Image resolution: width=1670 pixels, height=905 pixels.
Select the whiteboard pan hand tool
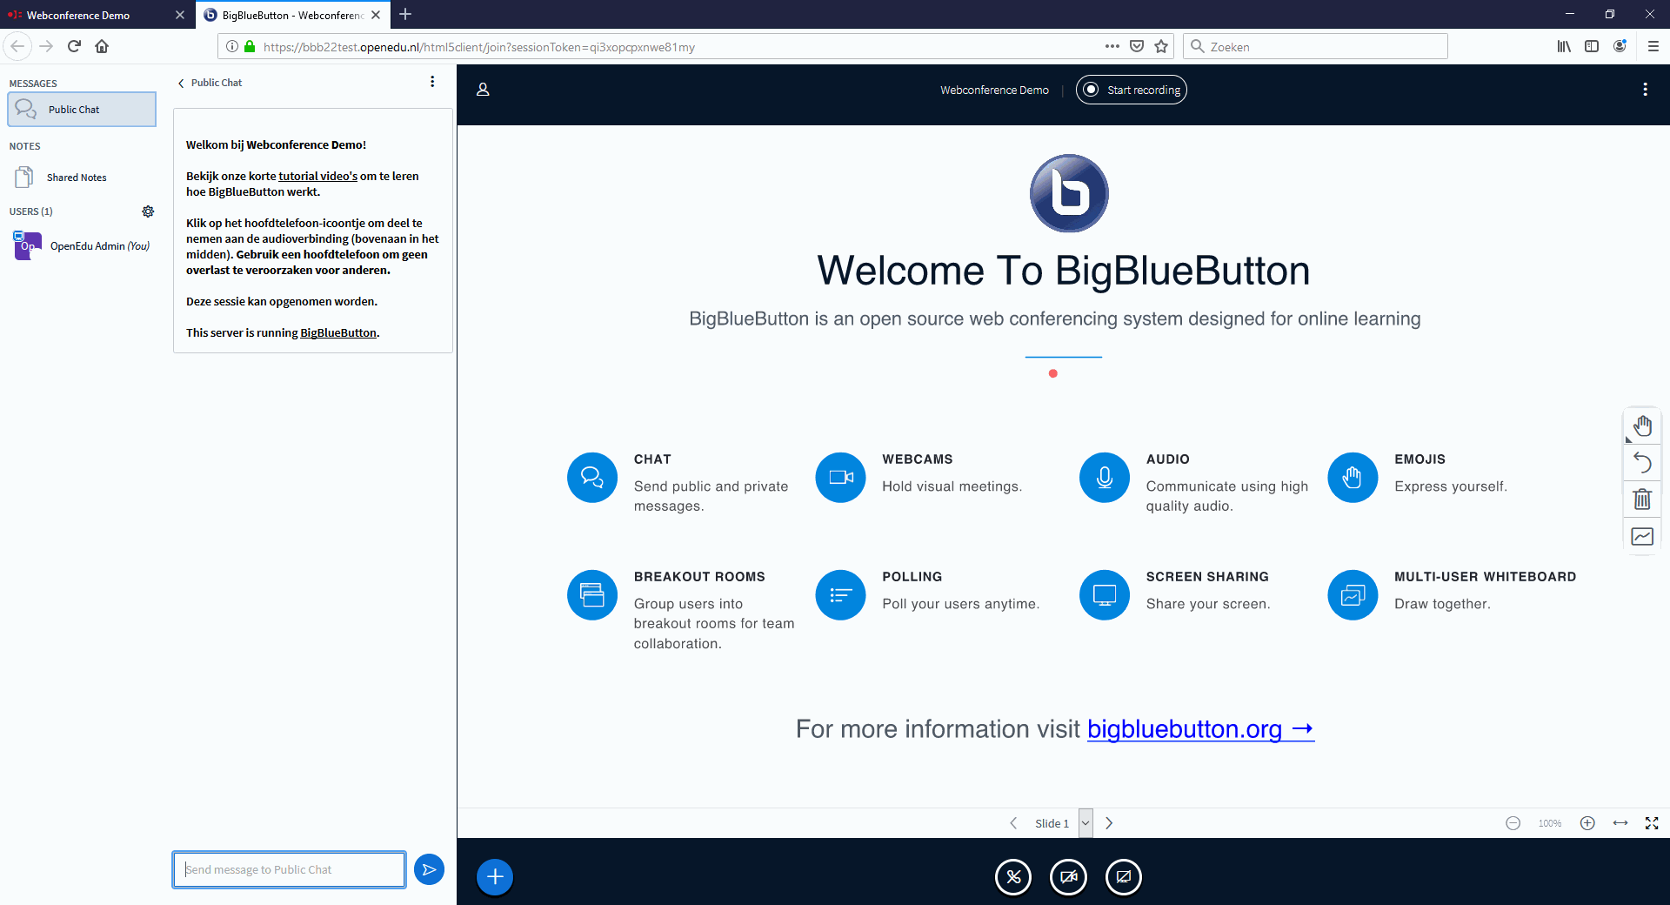1642,426
